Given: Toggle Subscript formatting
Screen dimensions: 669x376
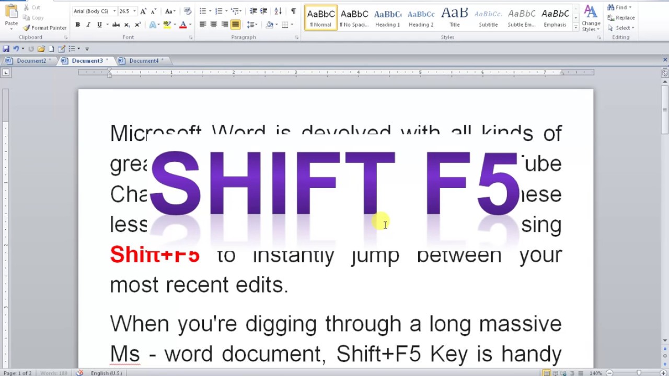Looking at the screenshot, I should (127, 25).
